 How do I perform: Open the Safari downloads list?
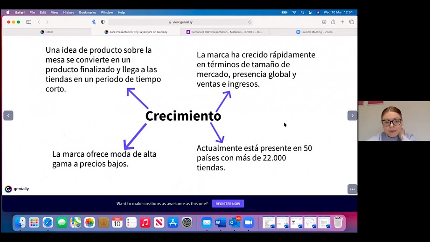324,22
